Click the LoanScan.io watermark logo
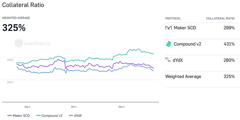This screenshot has height=120, width=240. point(33,43)
